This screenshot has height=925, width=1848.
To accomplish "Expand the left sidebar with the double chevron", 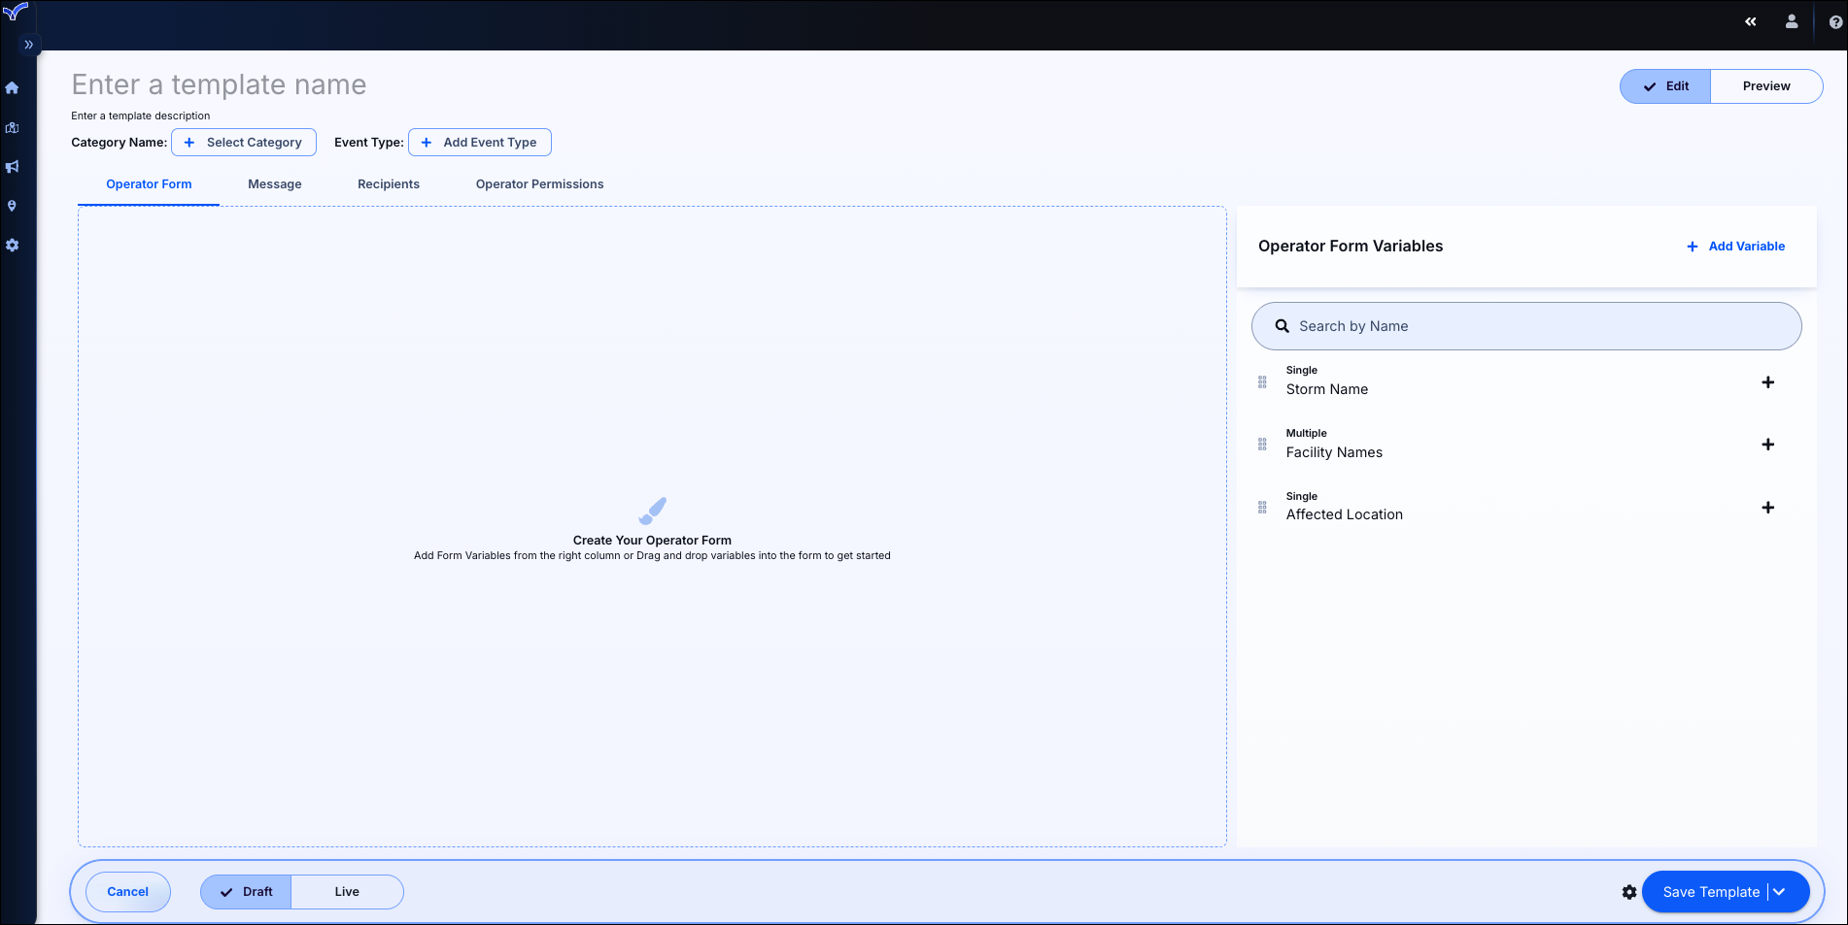I will tap(29, 45).
